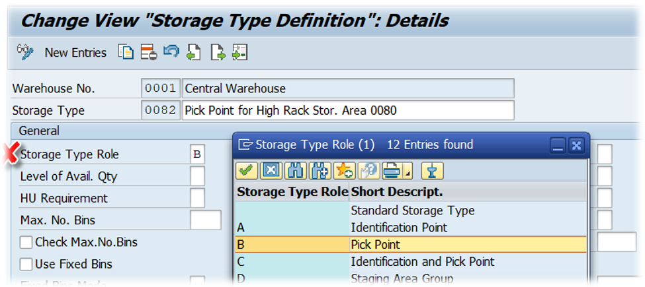Select the Standard Storage Type entry
645x287 pixels.
[413, 210]
